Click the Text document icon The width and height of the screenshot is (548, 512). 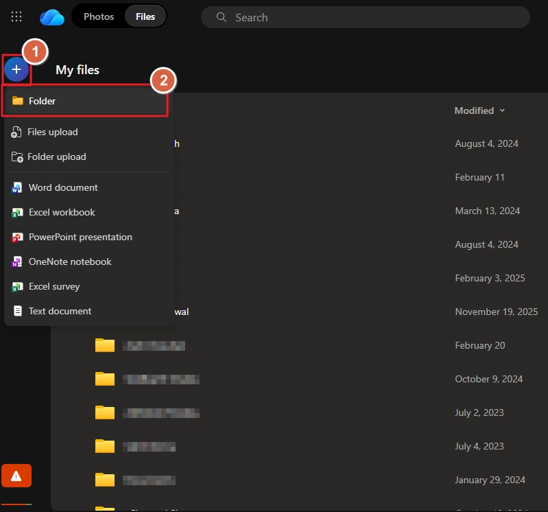17,311
